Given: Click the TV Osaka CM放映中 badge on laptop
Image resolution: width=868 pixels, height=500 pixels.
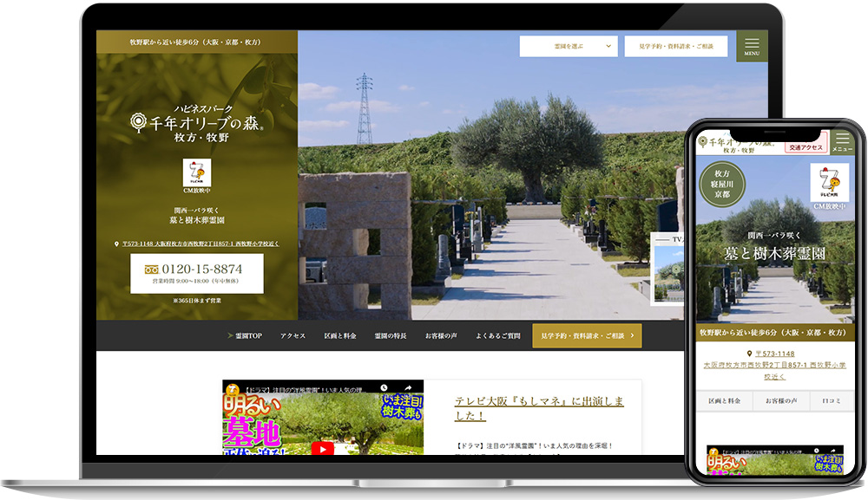Looking at the screenshot, I should click(197, 176).
